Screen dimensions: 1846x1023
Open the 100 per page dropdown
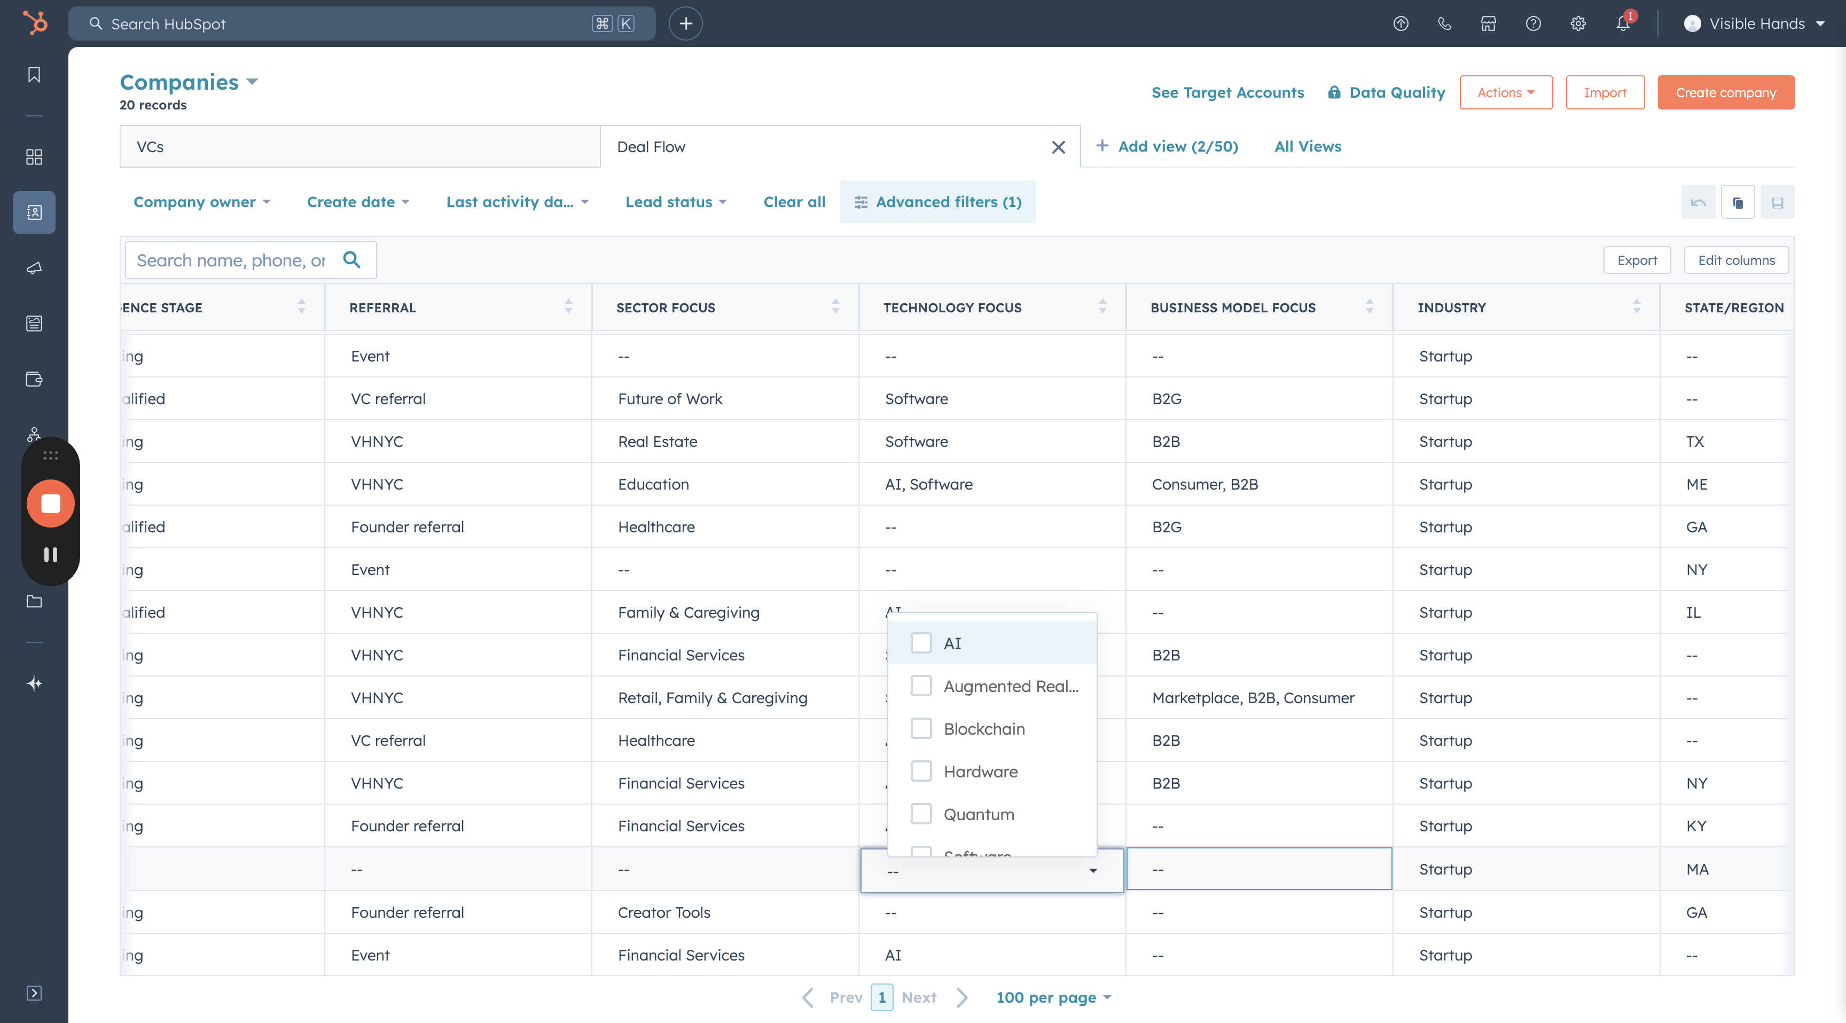1053,997
